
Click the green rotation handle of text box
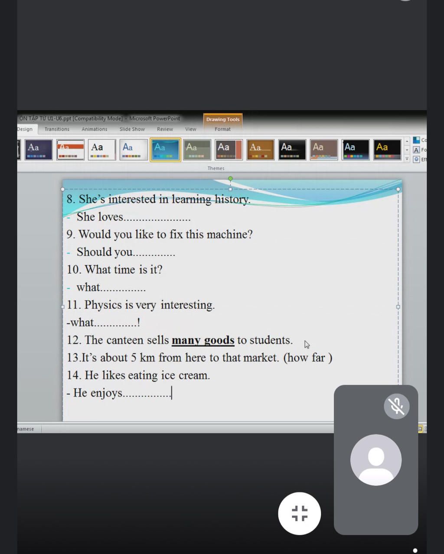pos(230,179)
